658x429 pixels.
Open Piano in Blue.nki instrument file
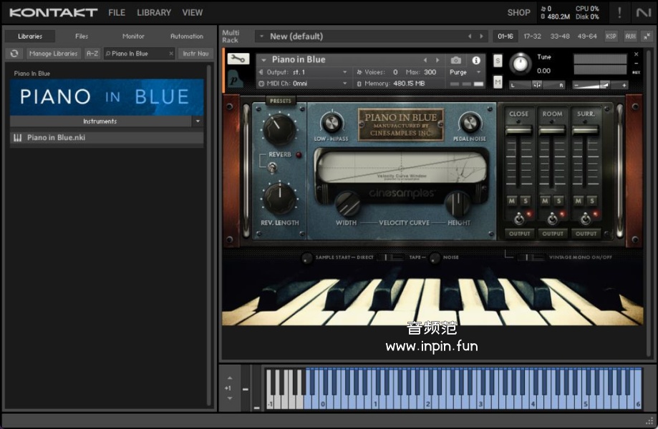pos(56,137)
